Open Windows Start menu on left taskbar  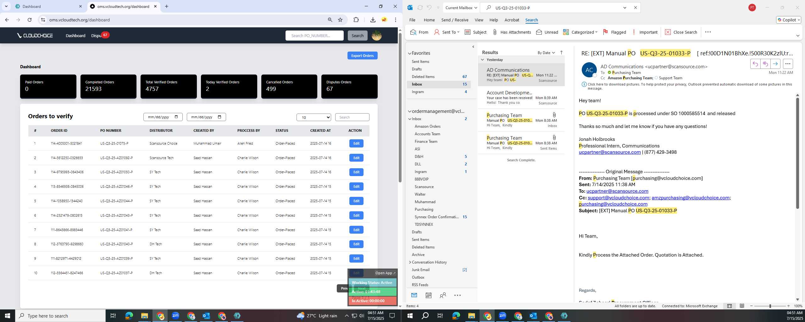coord(8,316)
